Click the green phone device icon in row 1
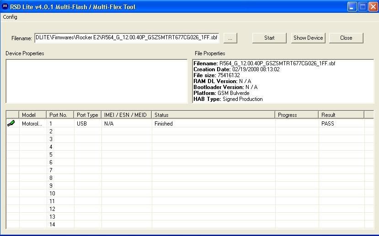This screenshot has width=379, height=236. point(11,123)
